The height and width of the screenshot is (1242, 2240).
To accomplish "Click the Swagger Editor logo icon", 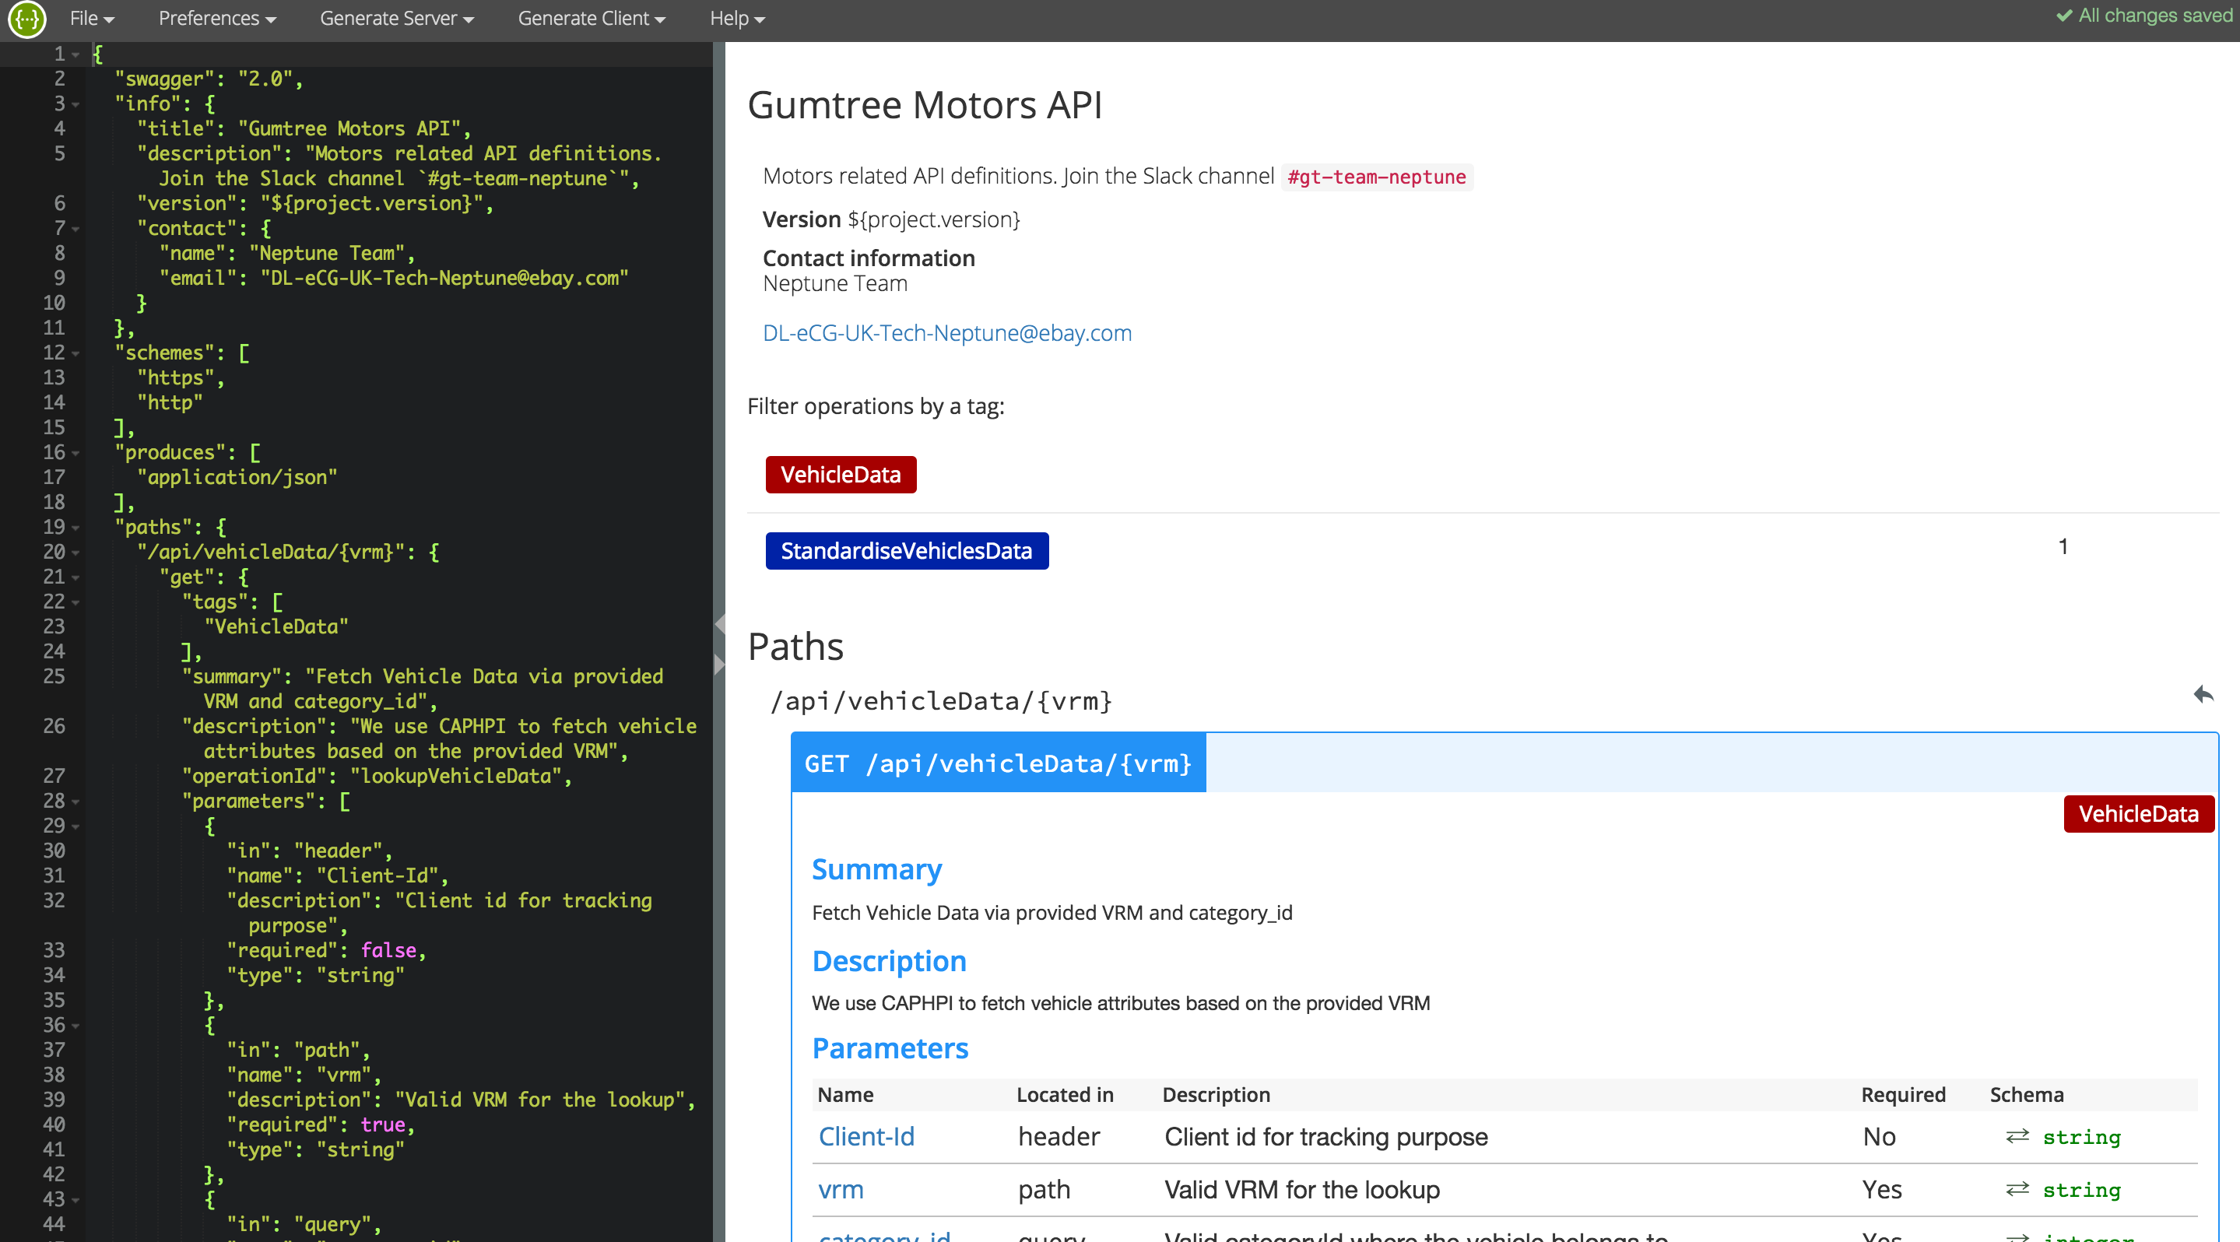I will 27,19.
